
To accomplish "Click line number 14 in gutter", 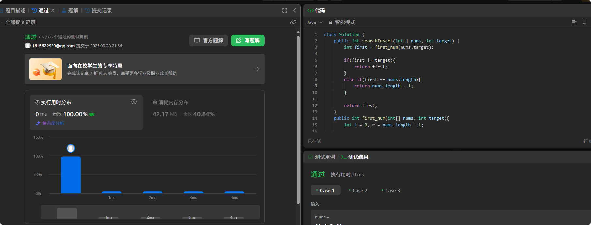I will coord(315,118).
